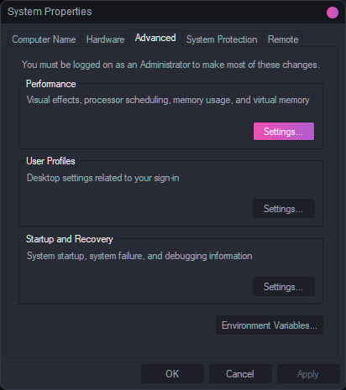Open Startup and Recovery Settings button
This screenshot has width=346, height=390.
pyautogui.click(x=284, y=287)
